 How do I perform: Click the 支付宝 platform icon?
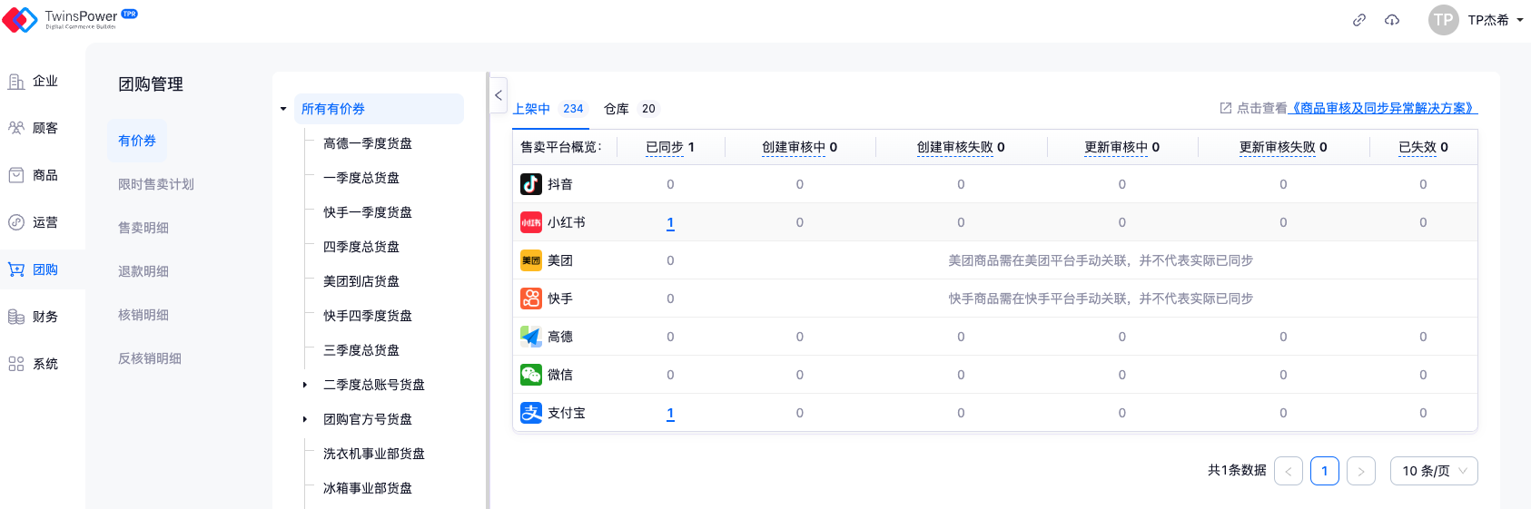click(x=531, y=413)
